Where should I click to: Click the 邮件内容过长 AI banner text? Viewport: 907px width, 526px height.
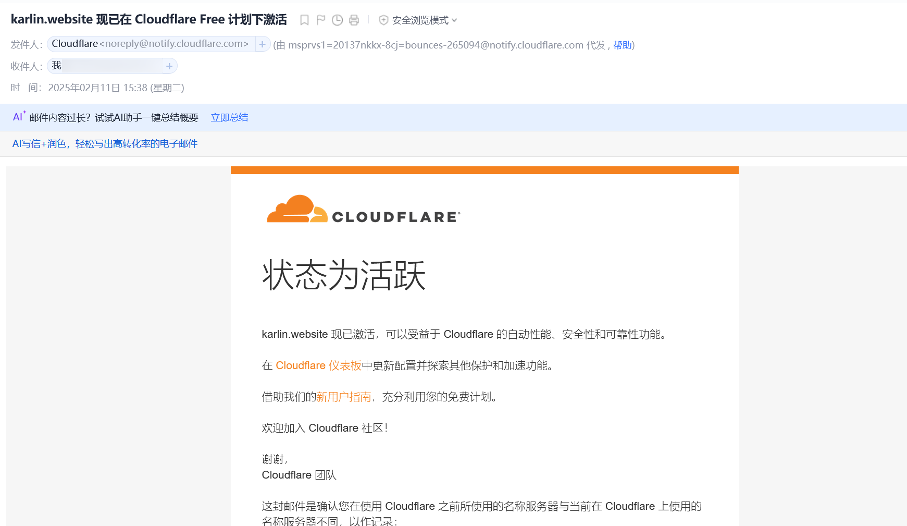coord(114,117)
